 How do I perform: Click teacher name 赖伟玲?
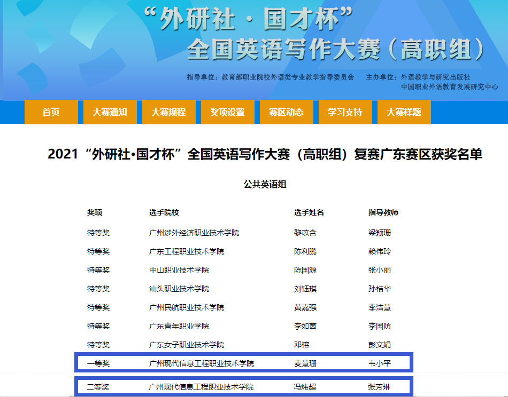(x=379, y=251)
